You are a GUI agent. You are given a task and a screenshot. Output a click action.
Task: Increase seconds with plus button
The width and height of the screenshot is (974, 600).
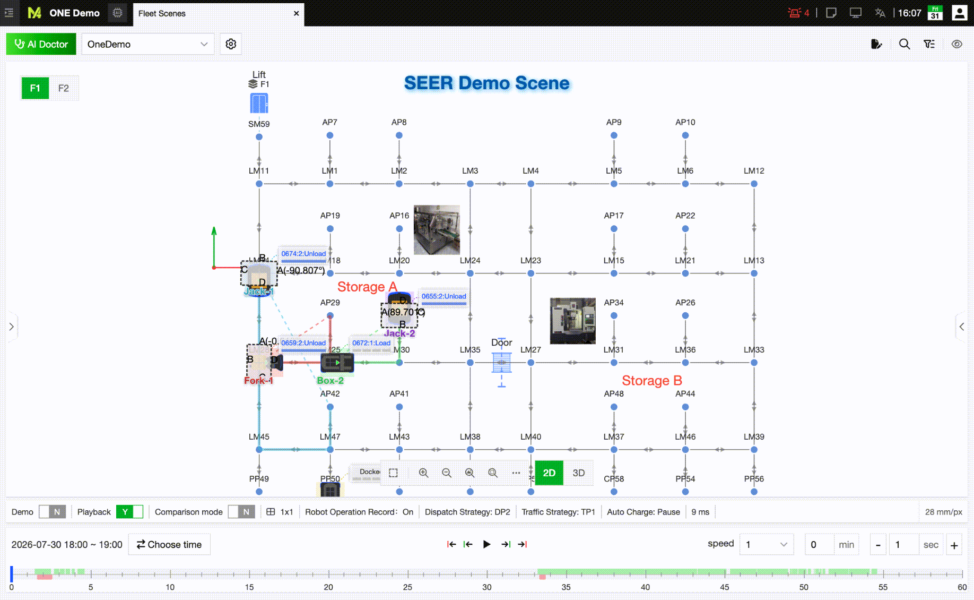954,545
